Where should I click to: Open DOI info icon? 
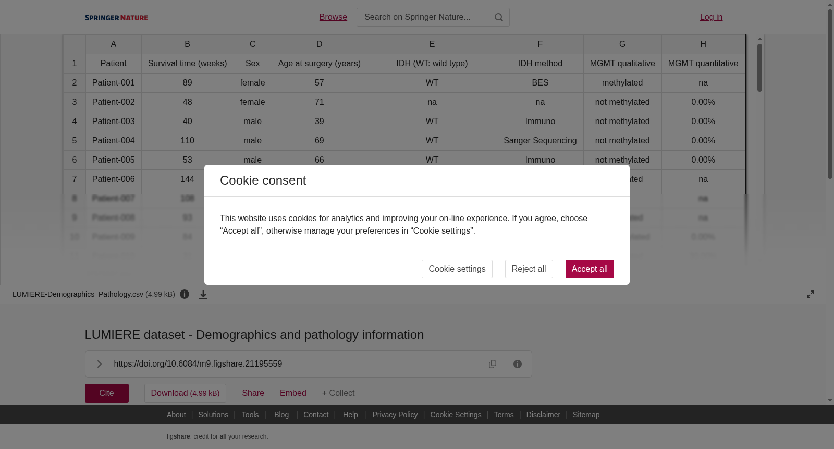[x=518, y=364]
